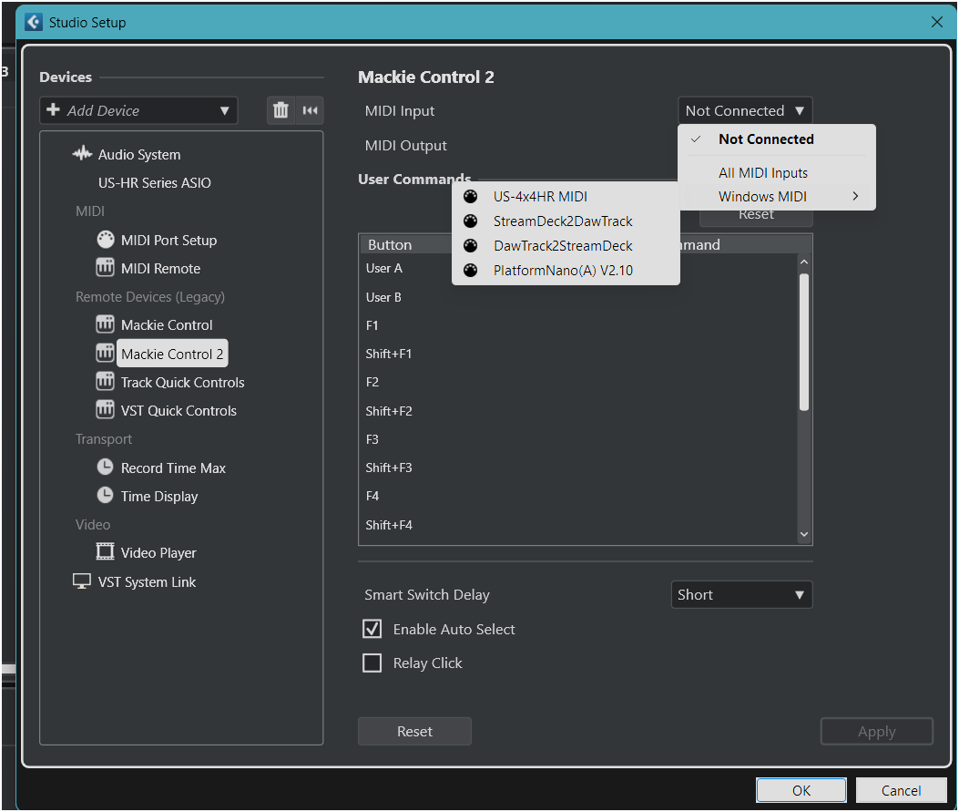
Task: Toggle the Enable Auto Select checkbox
Action: tap(372, 629)
